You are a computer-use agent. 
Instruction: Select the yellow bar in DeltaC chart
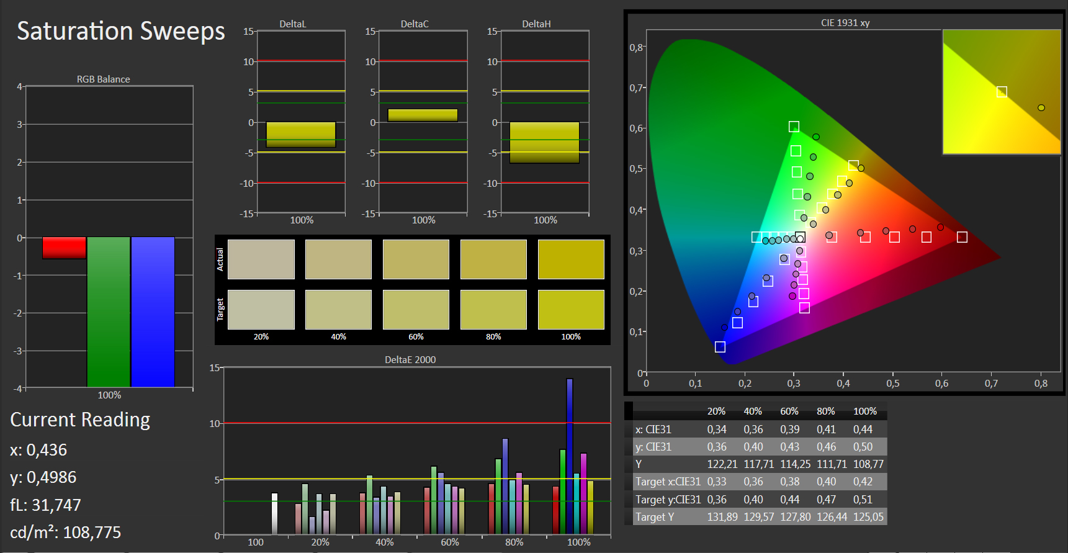(423, 115)
